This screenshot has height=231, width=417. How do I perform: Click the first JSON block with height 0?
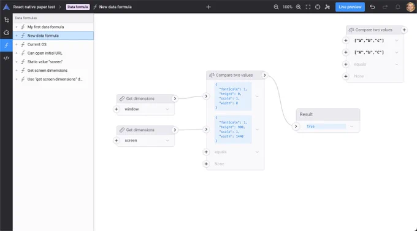click(x=232, y=96)
